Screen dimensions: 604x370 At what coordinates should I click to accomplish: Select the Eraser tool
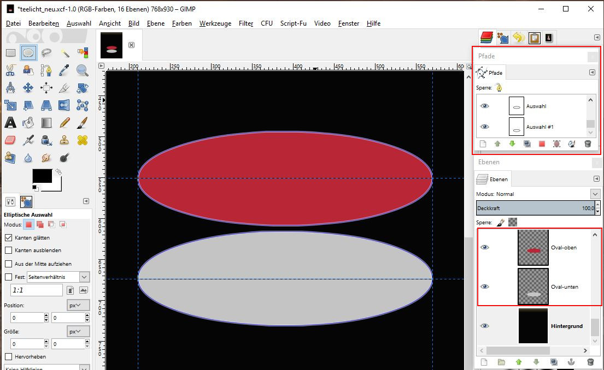10,140
